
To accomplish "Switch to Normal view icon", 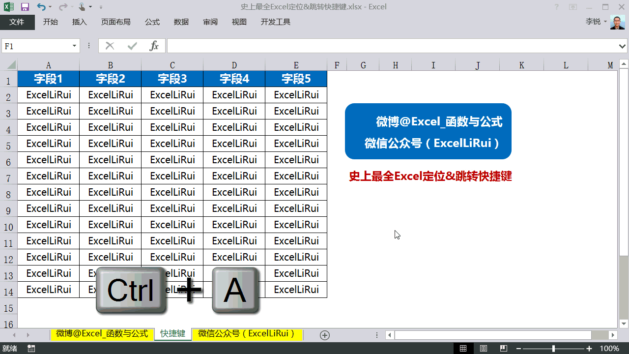I will 463,348.
